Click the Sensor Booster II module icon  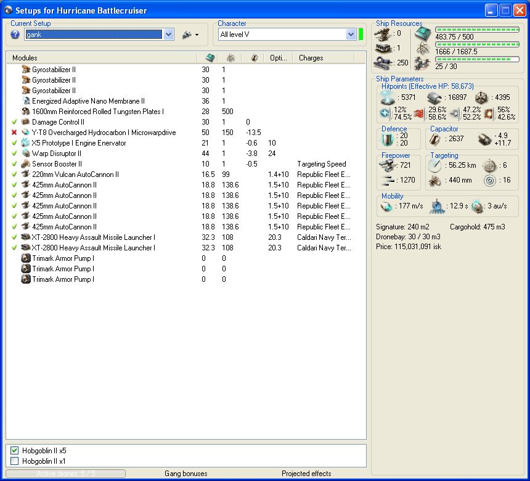point(26,163)
